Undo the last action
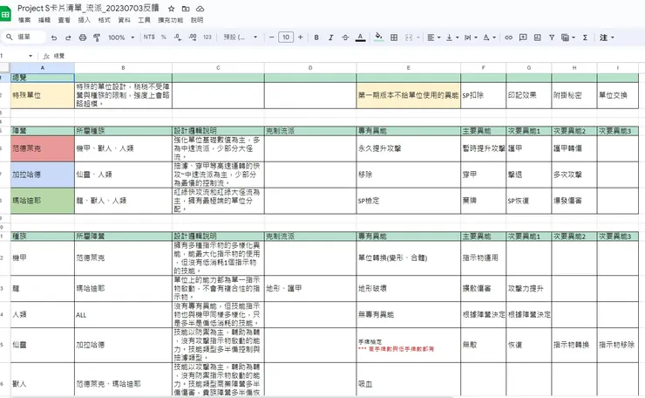This screenshot has width=645, height=398. coord(54,38)
